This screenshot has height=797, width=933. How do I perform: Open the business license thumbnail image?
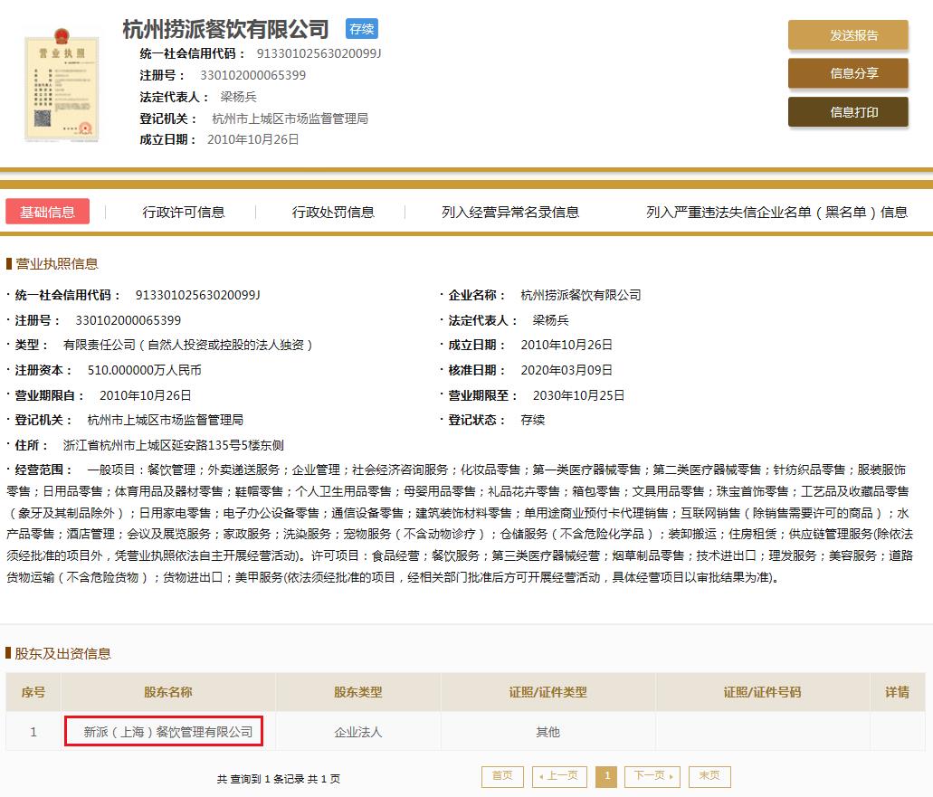[62, 84]
